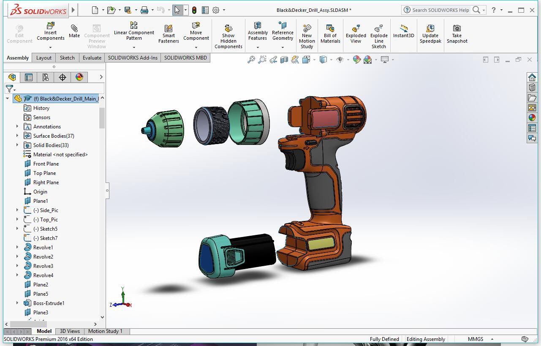Viewport: 541px width, 346px height.
Task: Open Bill of Materials tool
Action: coord(330,33)
